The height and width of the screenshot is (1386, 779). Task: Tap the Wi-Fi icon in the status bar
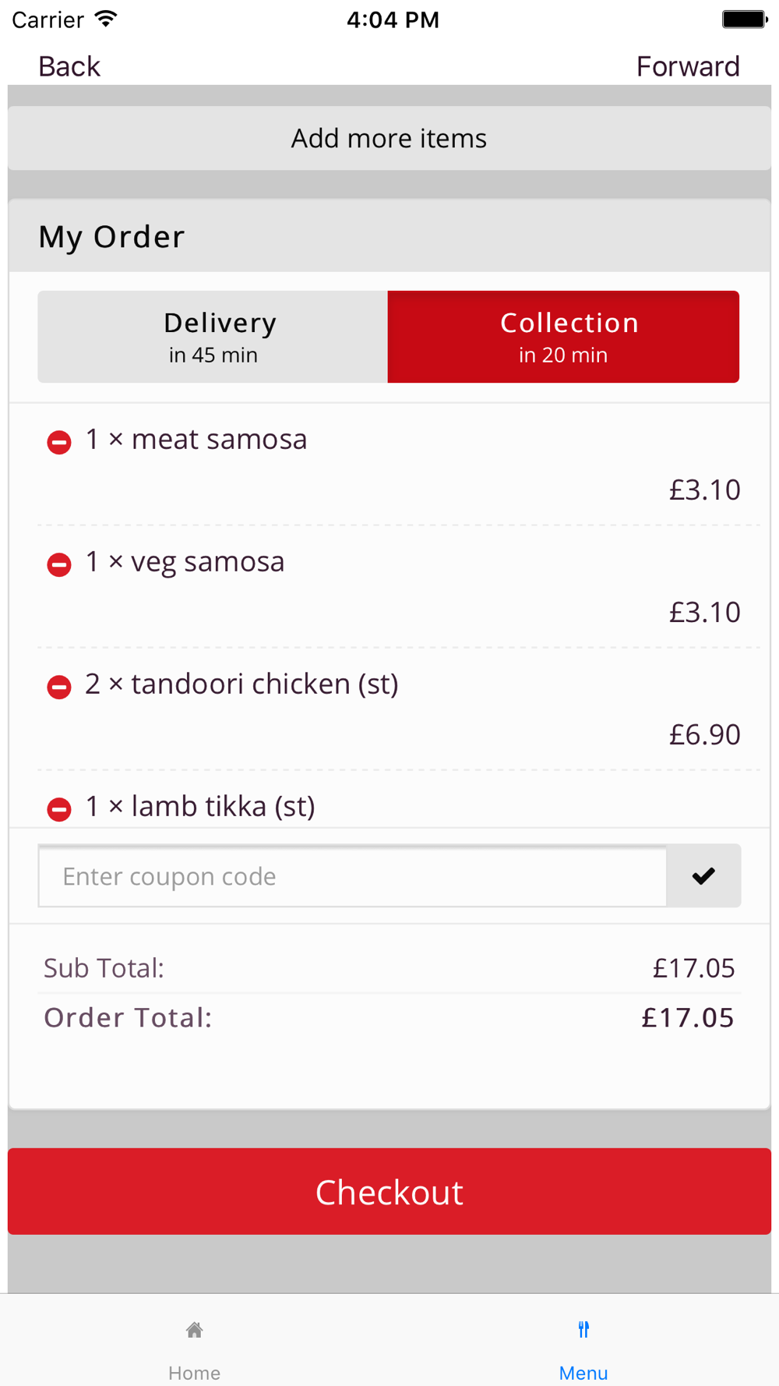point(106,19)
